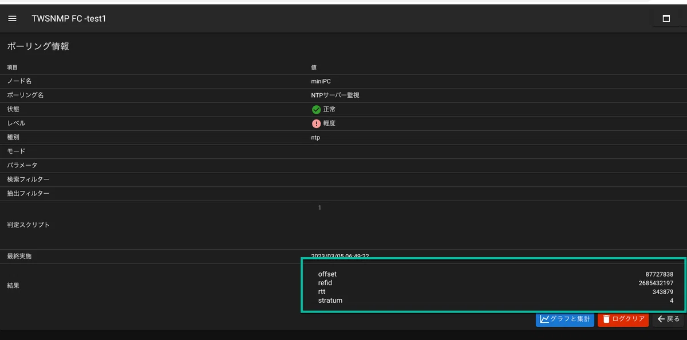Select the ntp type value
The image size is (687, 340).
pyautogui.click(x=315, y=138)
